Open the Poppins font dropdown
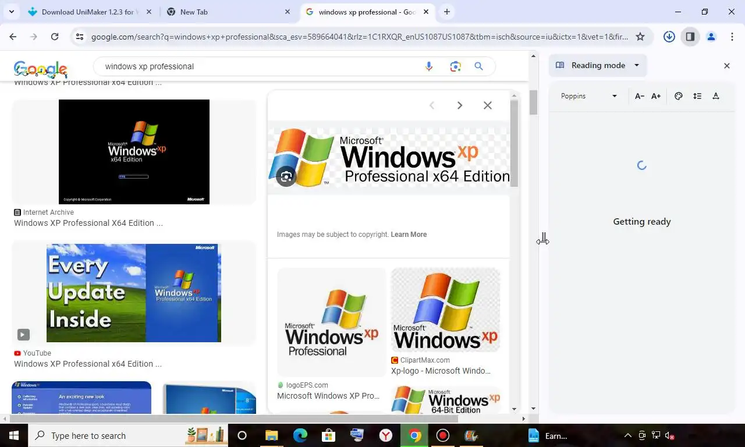The height and width of the screenshot is (447, 745). (589, 96)
